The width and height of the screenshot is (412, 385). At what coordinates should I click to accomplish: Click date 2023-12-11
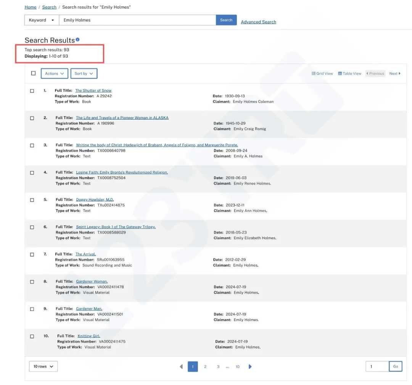[x=235, y=205]
